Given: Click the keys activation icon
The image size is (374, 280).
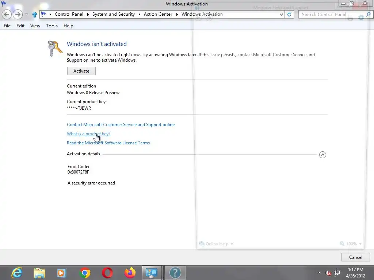Looking at the screenshot, I should pyautogui.click(x=55, y=48).
